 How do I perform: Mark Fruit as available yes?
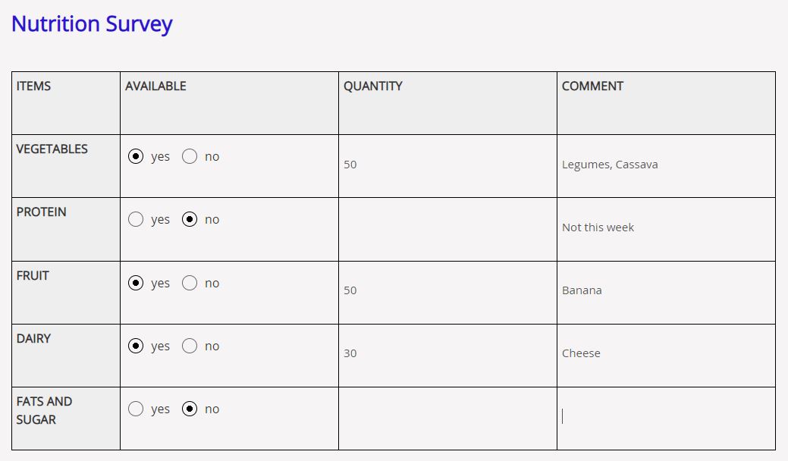point(136,283)
